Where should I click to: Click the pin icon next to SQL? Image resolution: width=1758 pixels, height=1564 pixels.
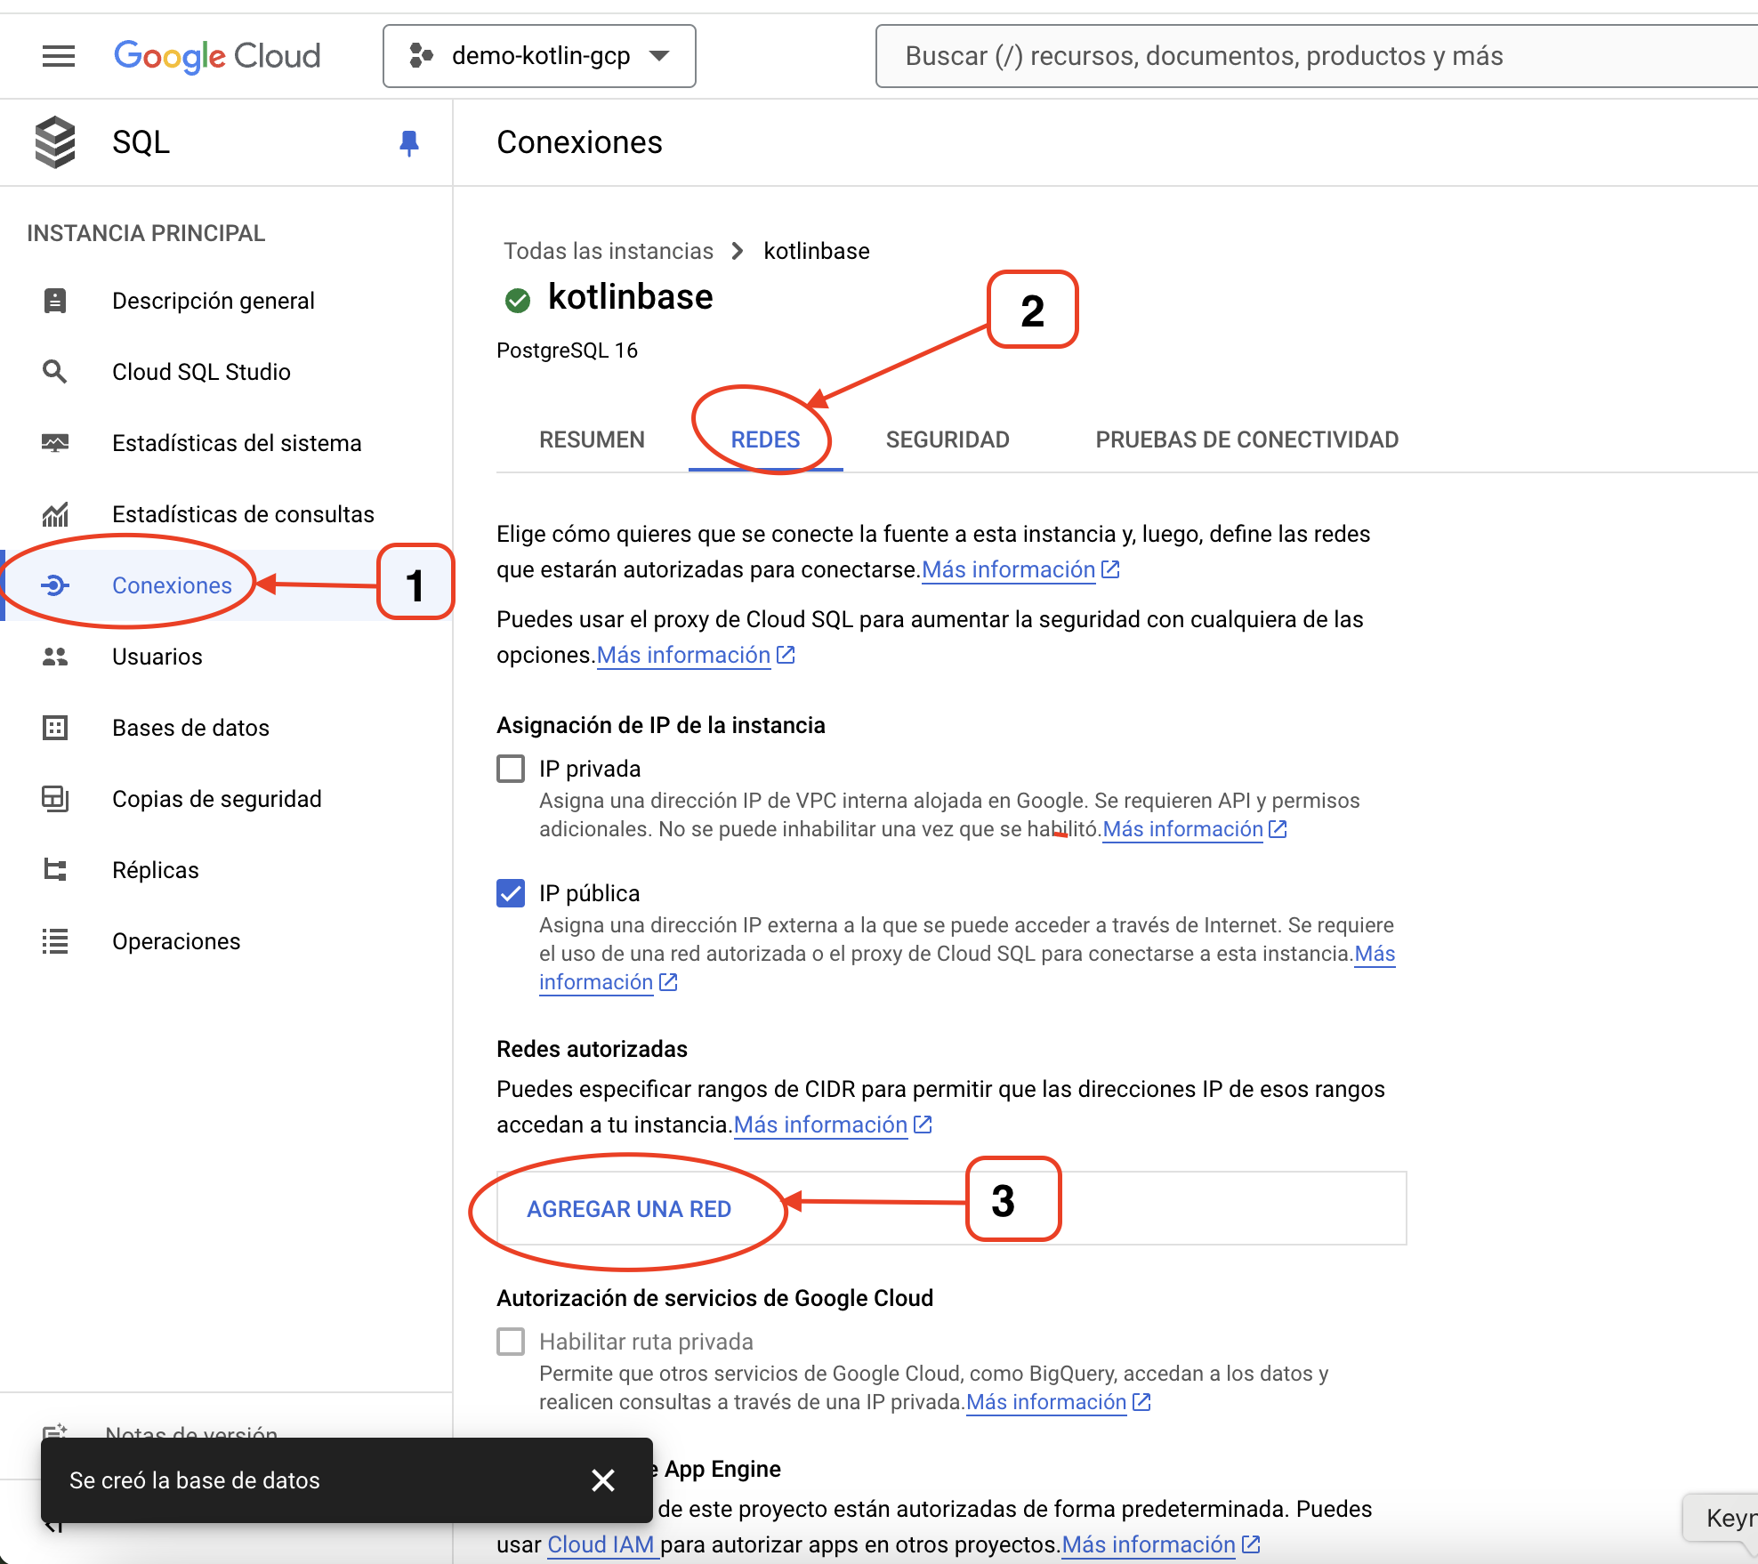tap(409, 142)
